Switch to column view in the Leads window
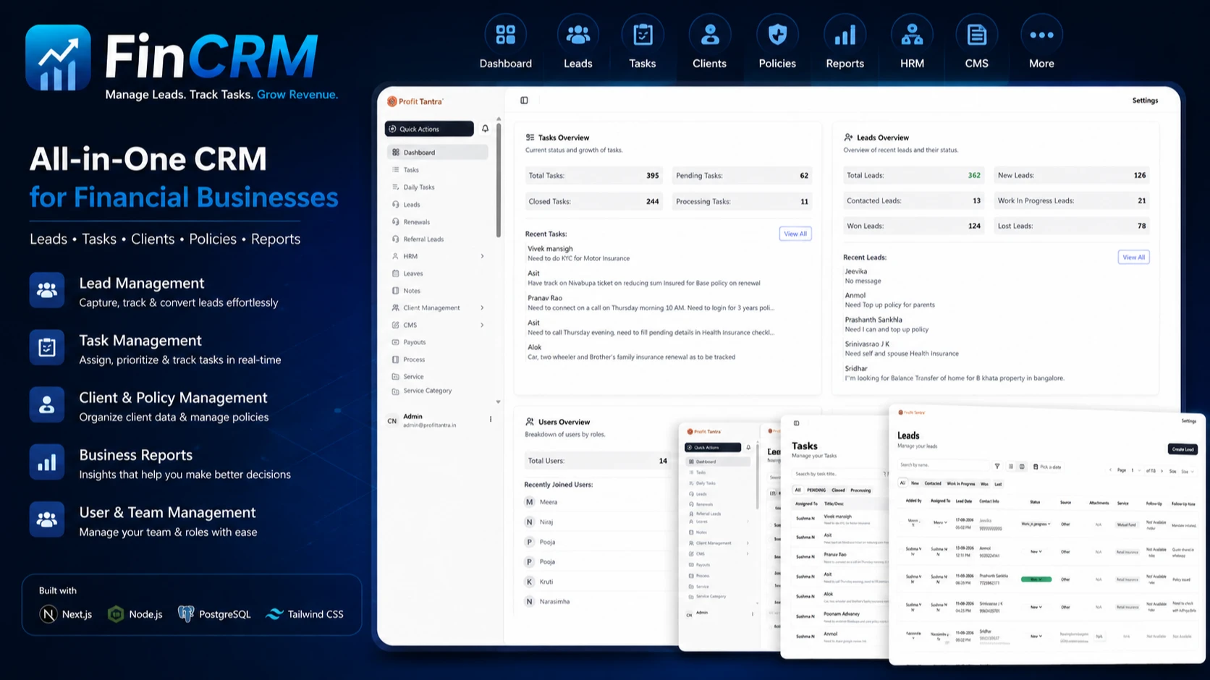The width and height of the screenshot is (1210, 680). [x=1022, y=467]
